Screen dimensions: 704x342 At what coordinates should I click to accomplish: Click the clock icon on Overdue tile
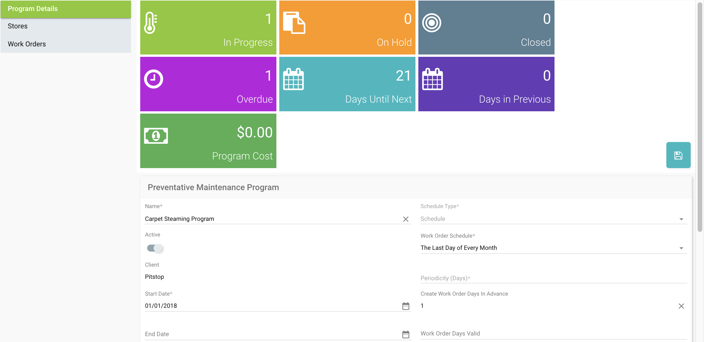(154, 79)
